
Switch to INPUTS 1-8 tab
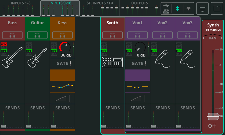(20, 8)
